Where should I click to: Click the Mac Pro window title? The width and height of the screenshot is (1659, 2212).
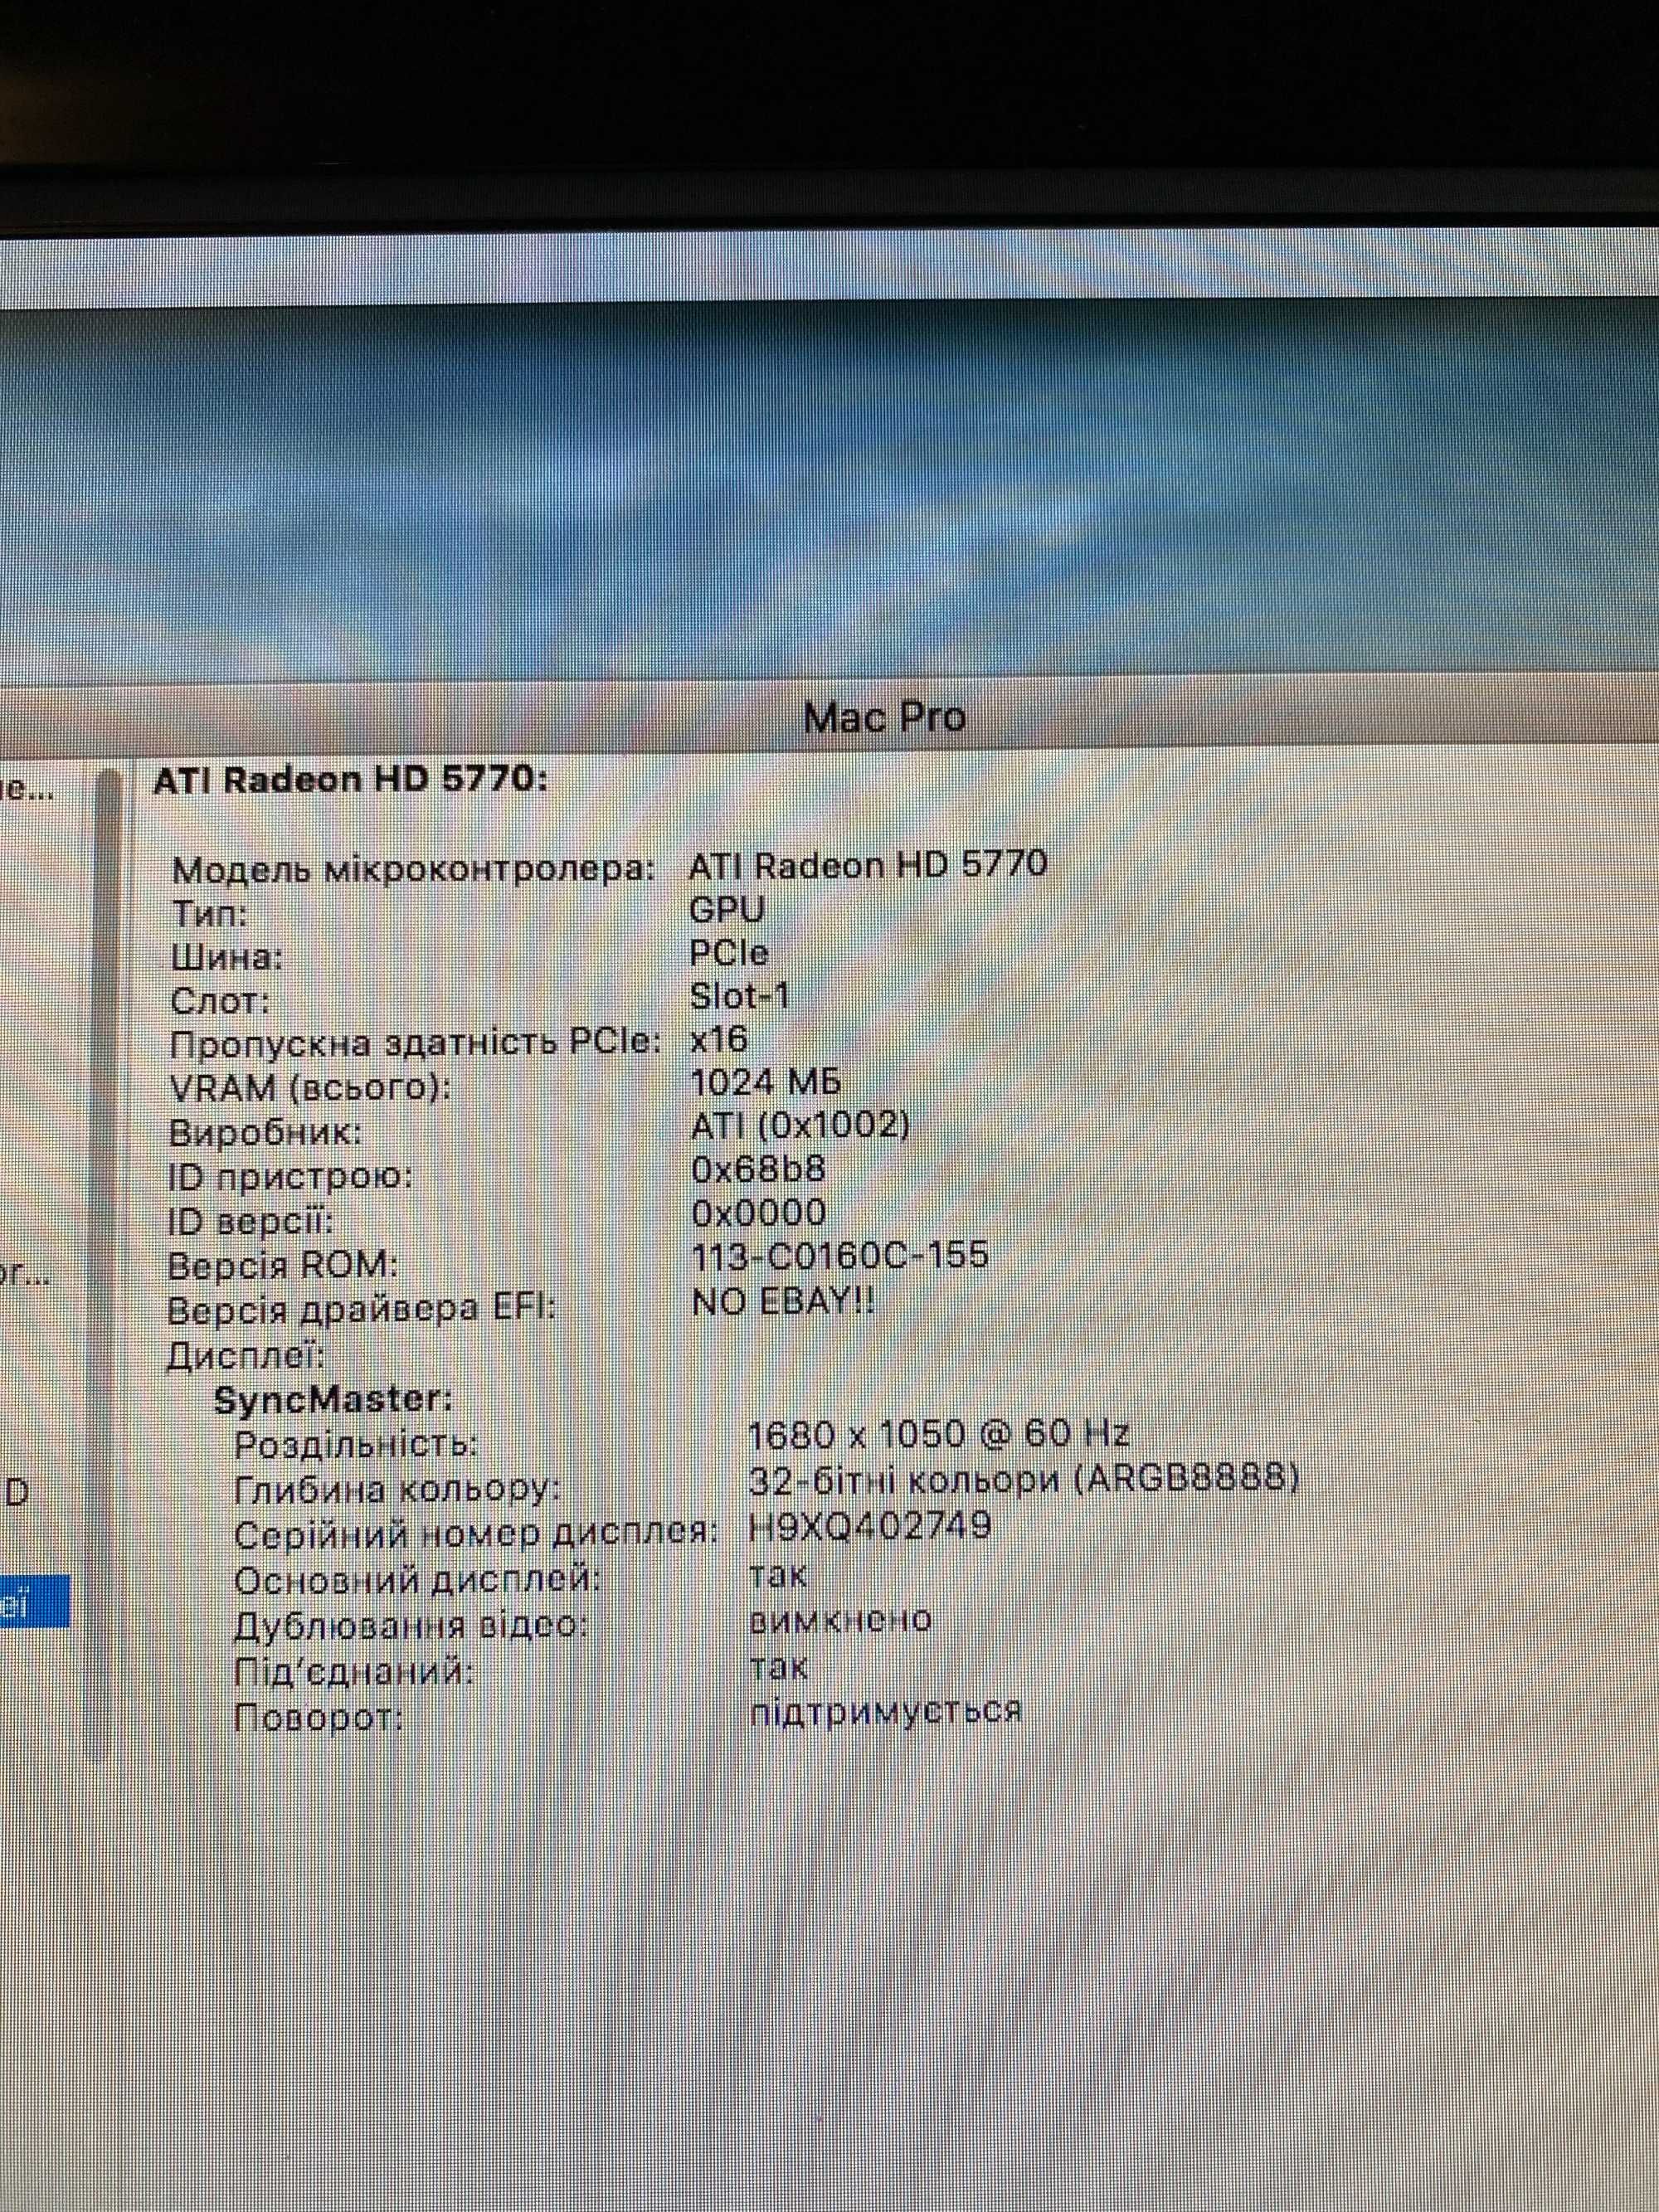click(884, 717)
